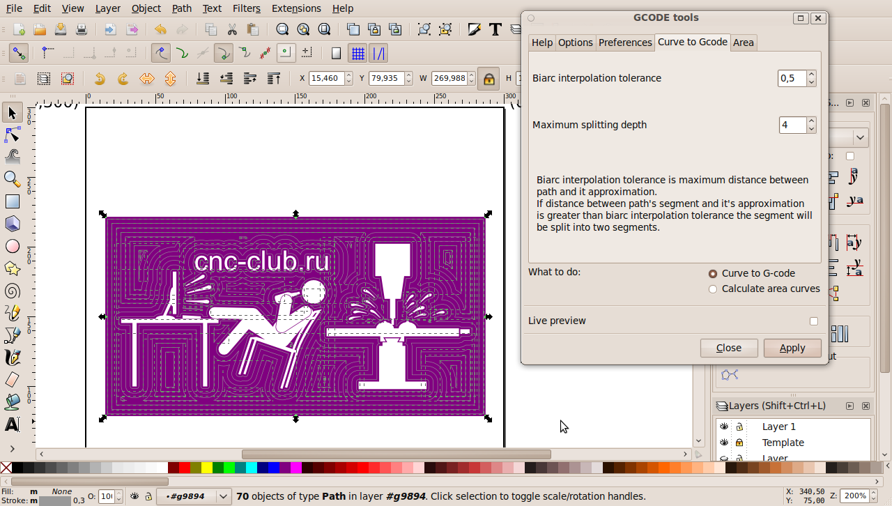The width and height of the screenshot is (892, 506).
Task: Open the layer selector dropdown #g9894
Action: [194, 496]
